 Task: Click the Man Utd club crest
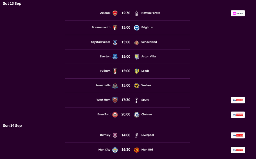click(136, 150)
